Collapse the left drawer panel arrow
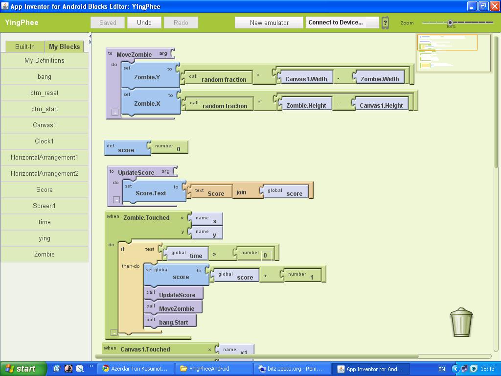 click(x=90, y=36)
